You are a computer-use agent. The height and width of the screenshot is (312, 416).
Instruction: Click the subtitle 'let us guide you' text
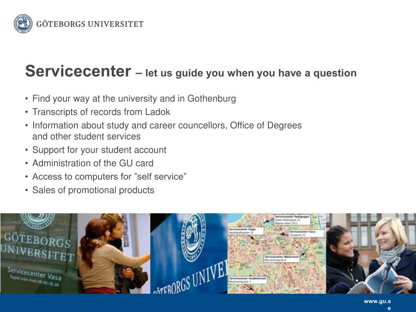pyautogui.click(x=251, y=73)
